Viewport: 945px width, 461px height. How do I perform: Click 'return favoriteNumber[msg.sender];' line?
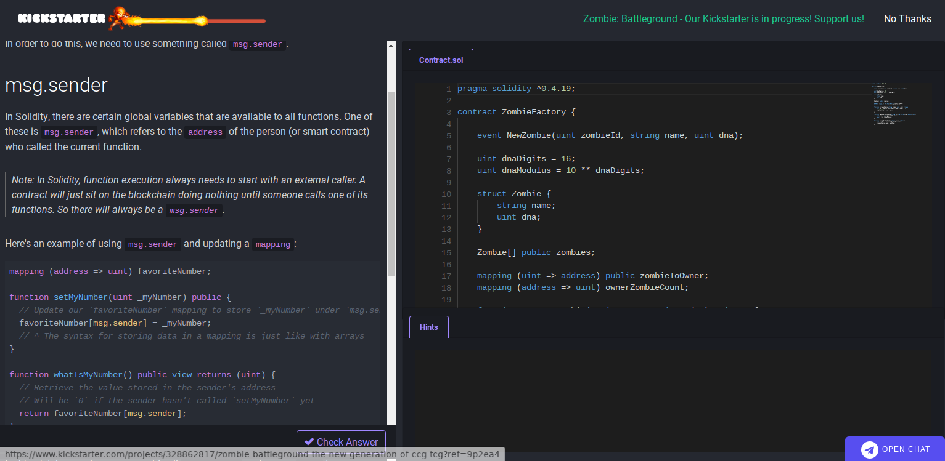coord(103,414)
